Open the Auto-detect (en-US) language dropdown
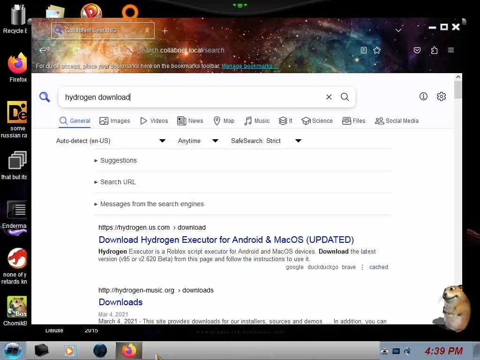 (x=111, y=141)
